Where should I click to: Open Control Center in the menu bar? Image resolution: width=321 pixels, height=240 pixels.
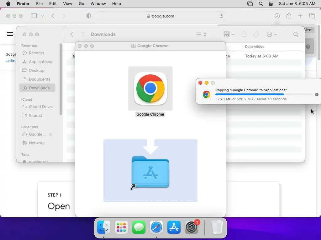271,4
